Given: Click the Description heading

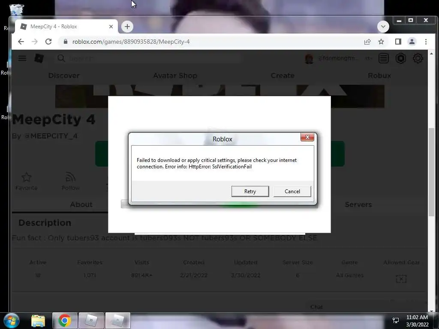Looking at the screenshot, I should pos(45,223).
